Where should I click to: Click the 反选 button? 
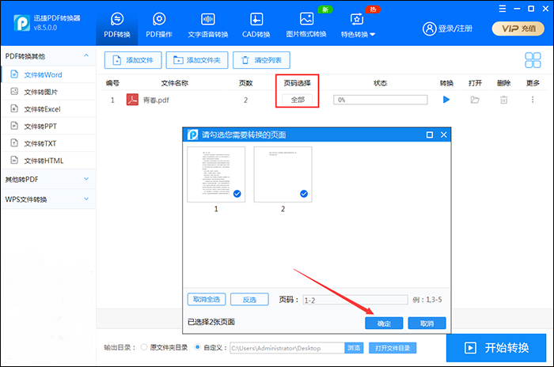[249, 300]
